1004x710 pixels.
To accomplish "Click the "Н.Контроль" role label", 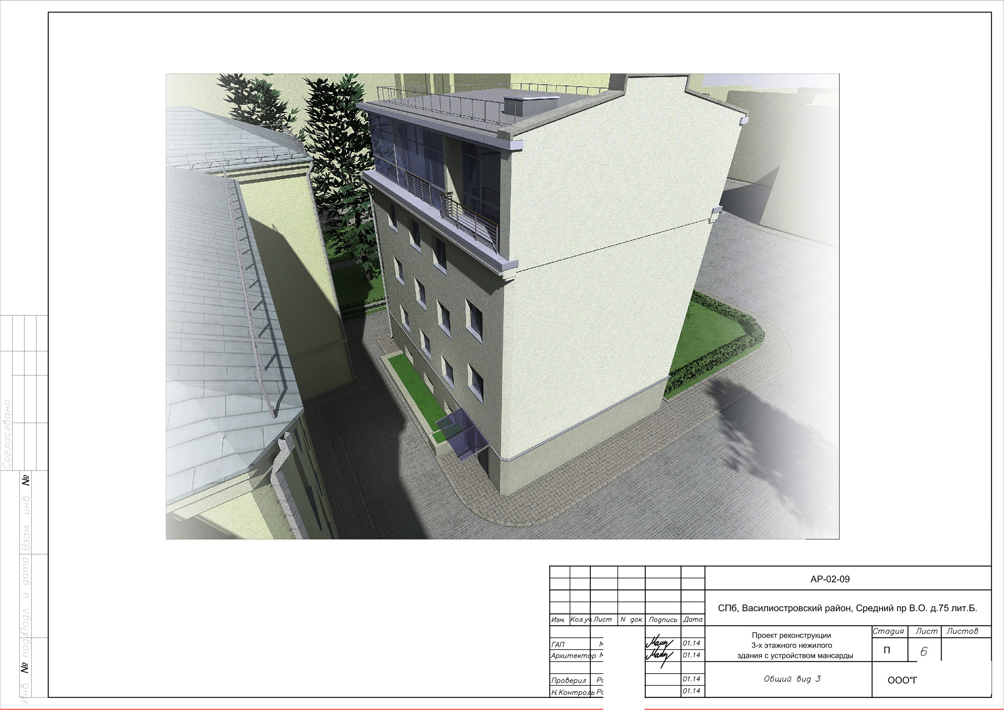I will point(573,692).
